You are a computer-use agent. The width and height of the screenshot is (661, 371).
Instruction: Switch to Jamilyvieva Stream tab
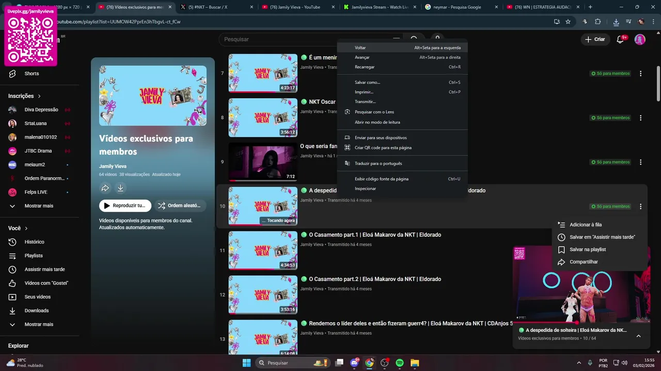click(x=380, y=7)
